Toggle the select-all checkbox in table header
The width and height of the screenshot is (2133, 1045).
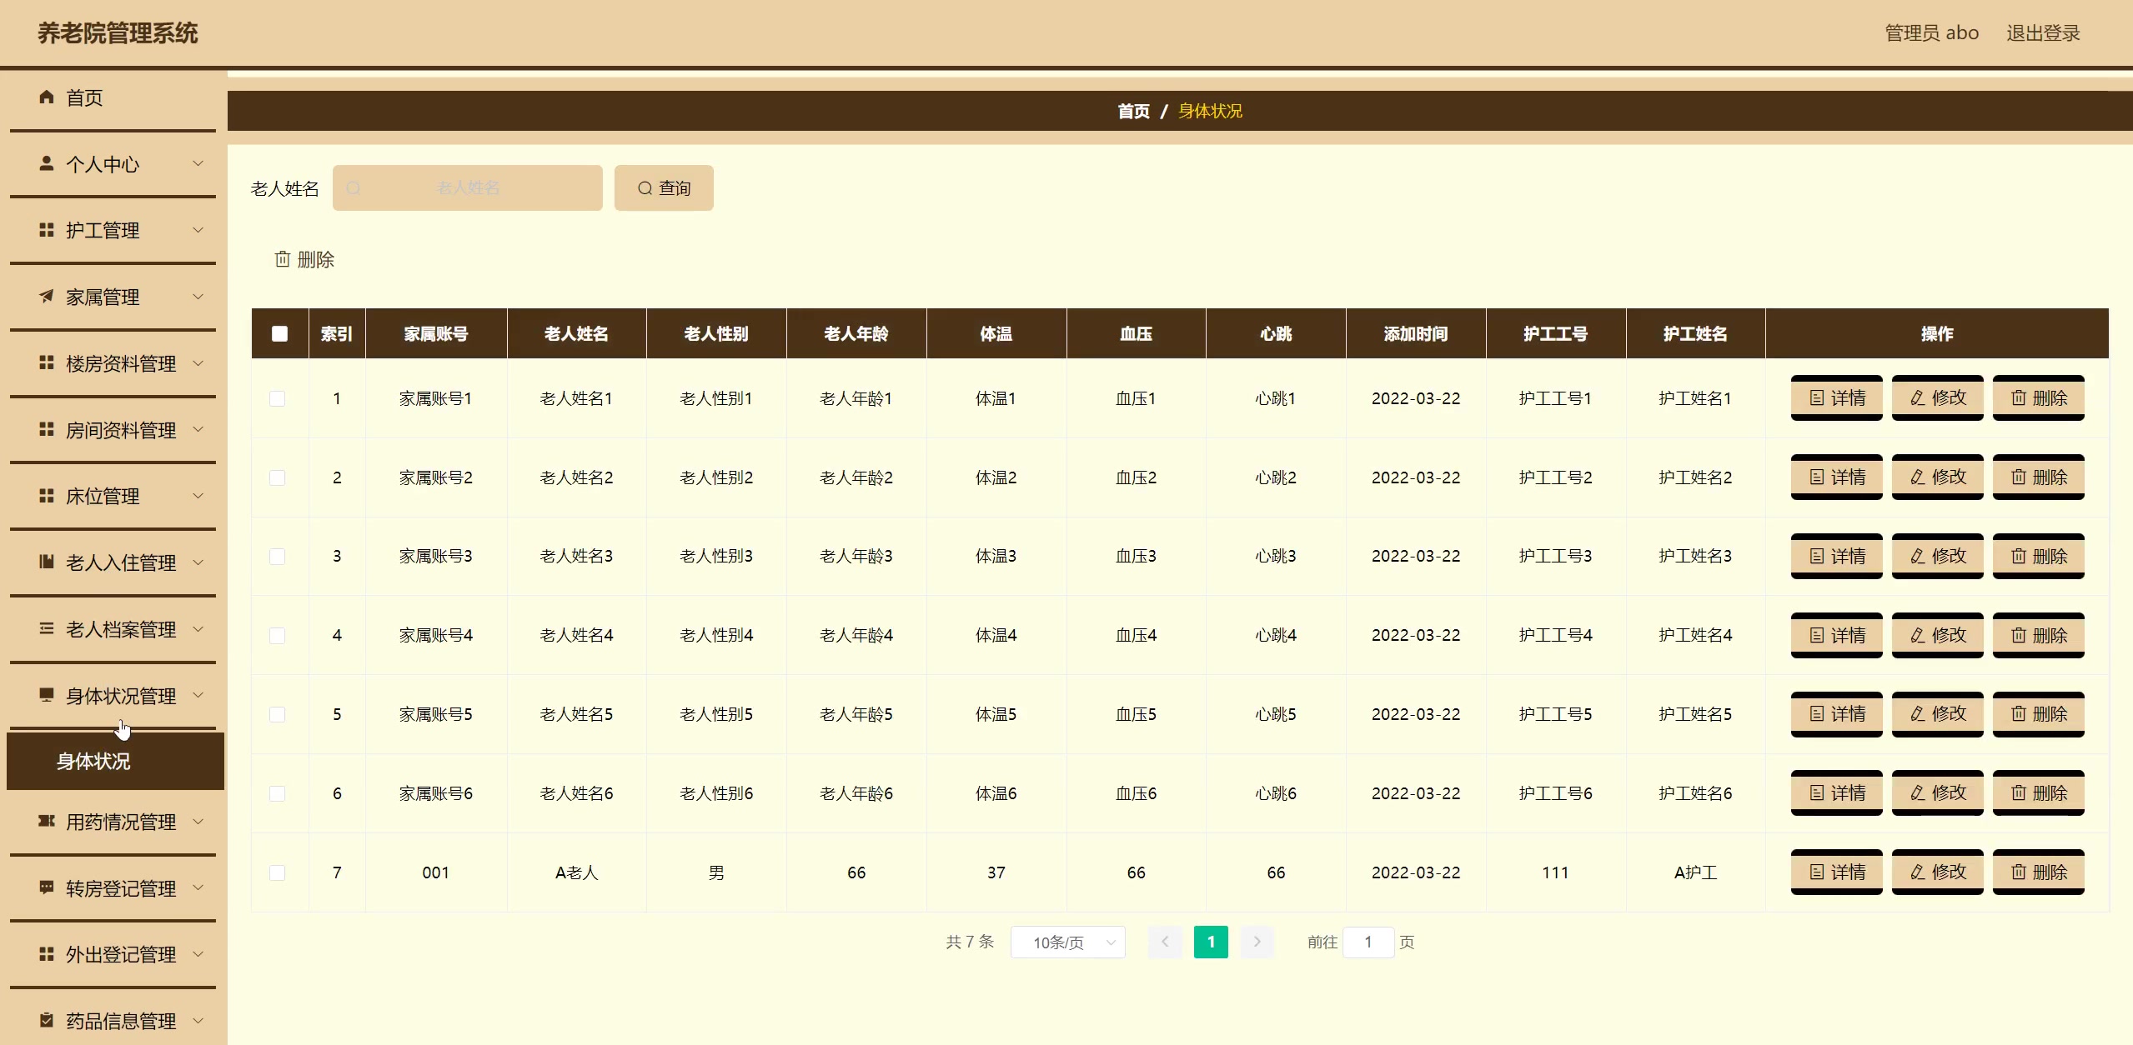pyautogui.click(x=279, y=334)
